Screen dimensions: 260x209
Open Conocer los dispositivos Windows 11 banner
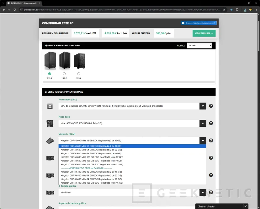point(199,23)
